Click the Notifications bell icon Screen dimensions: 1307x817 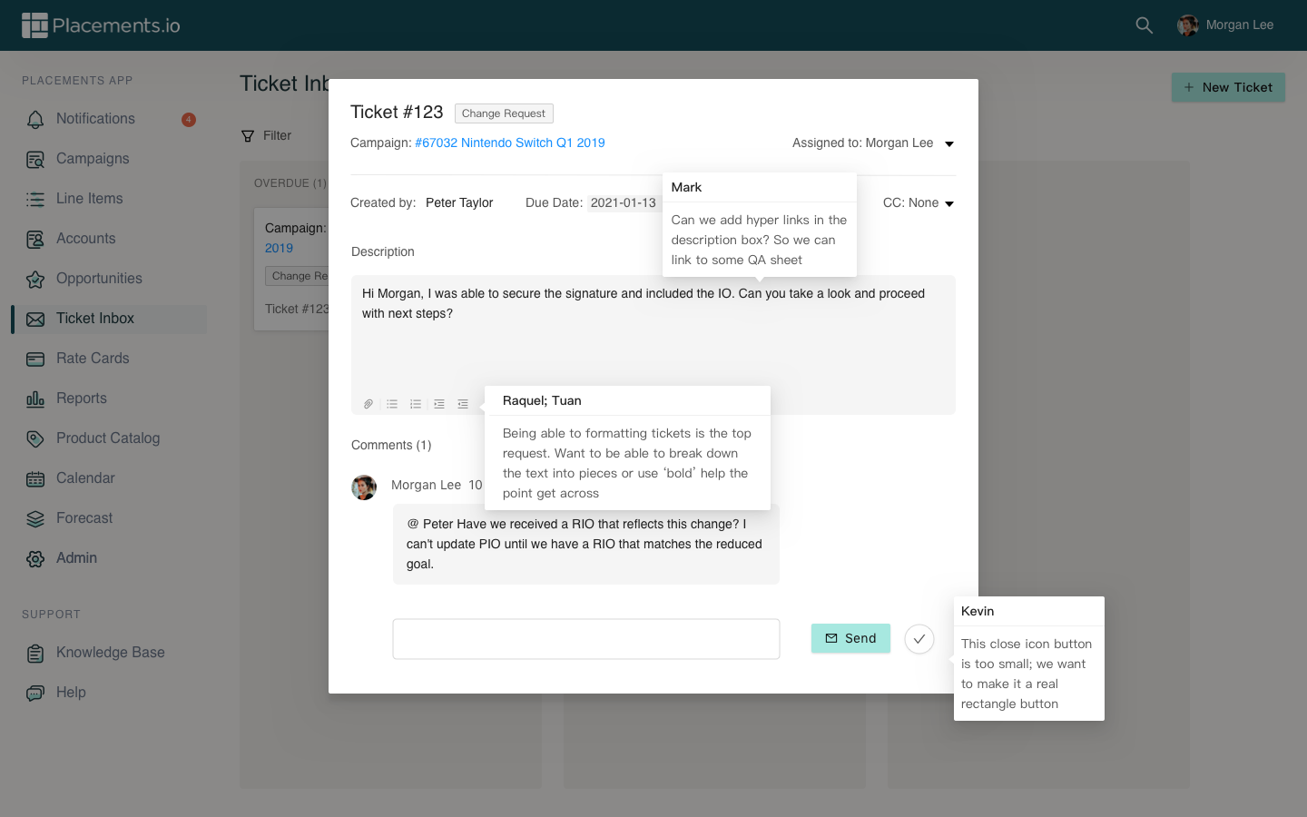coord(35,119)
